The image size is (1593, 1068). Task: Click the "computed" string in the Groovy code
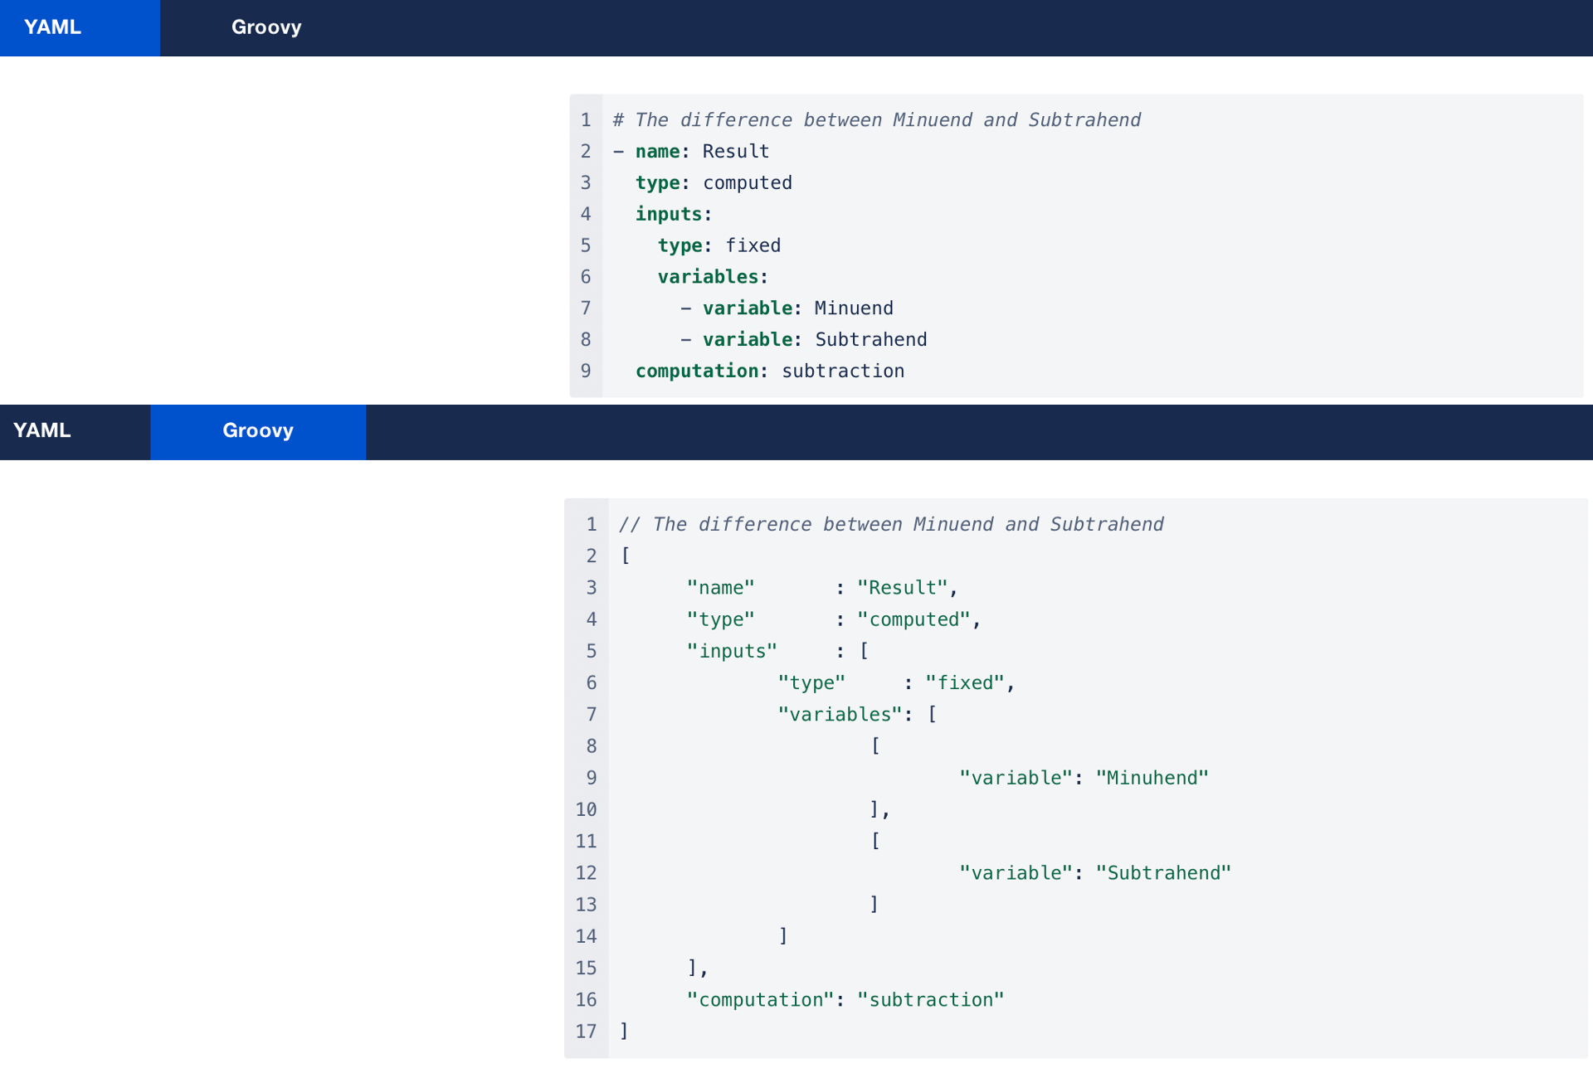[913, 620]
